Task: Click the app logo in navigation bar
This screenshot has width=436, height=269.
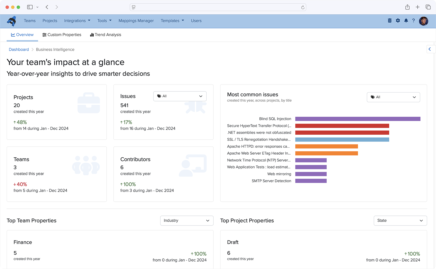Action: pos(12,21)
